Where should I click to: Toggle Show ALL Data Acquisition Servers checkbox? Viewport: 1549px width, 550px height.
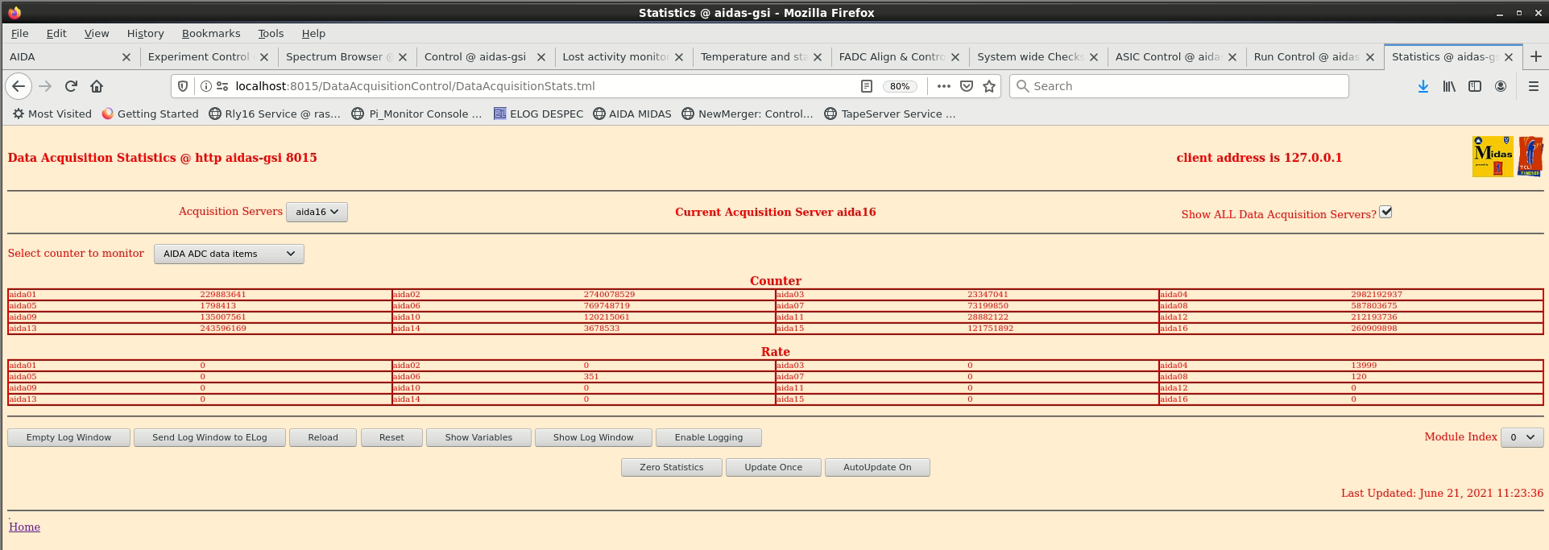[1385, 212]
